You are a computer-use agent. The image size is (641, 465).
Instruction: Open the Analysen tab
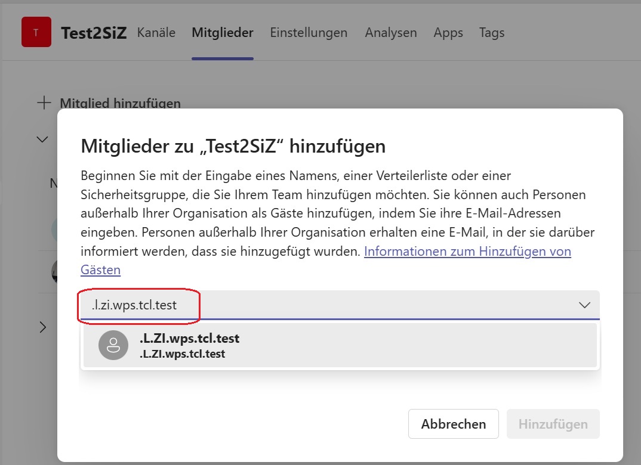[x=391, y=33]
